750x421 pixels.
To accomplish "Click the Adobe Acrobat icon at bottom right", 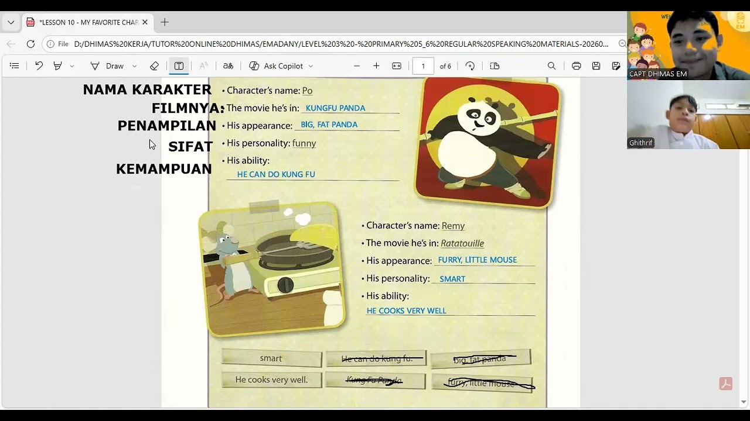I will (726, 384).
